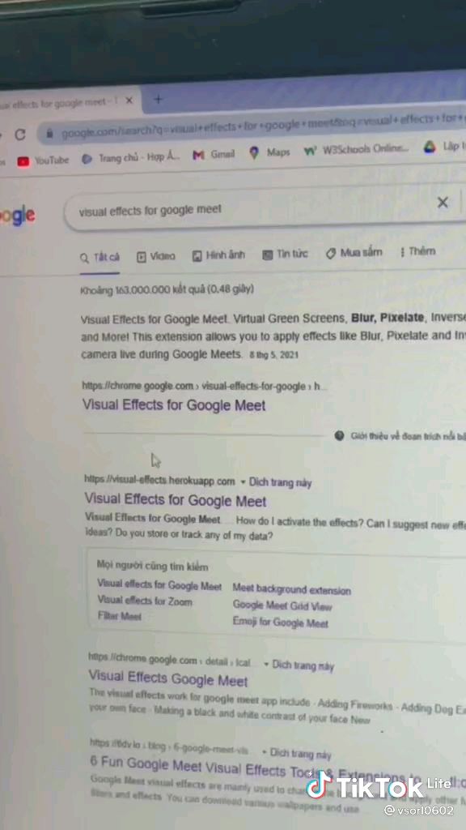Open the Mua sắm shopping tab

(x=354, y=253)
